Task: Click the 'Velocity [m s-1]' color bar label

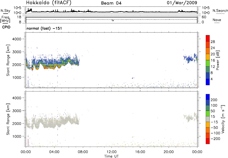Action: [223, 119]
